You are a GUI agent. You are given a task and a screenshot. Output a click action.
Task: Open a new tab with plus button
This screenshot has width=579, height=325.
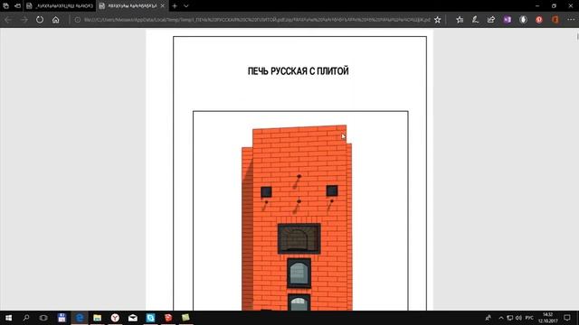pyautogui.click(x=175, y=6)
